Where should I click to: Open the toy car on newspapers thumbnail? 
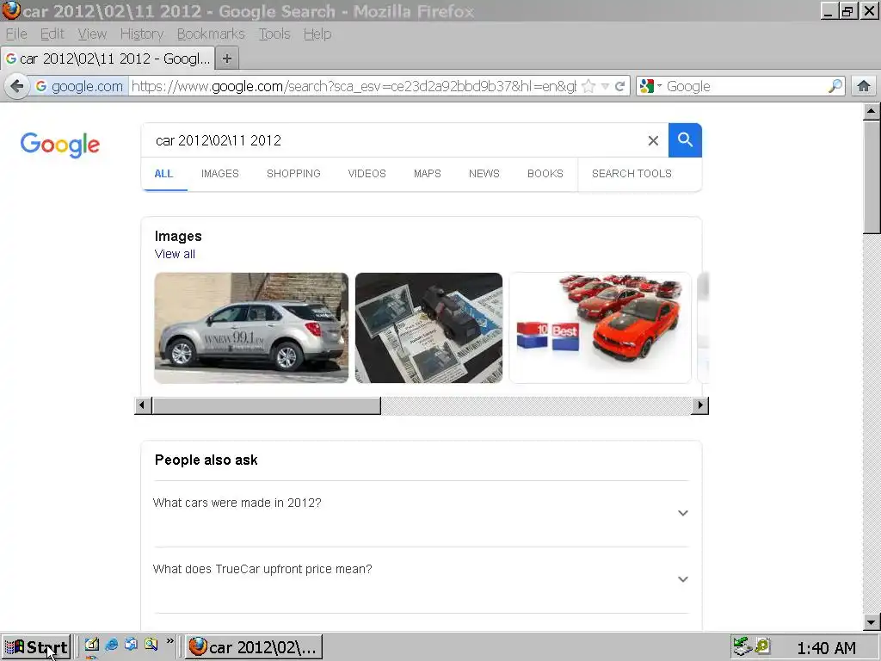click(428, 328)
